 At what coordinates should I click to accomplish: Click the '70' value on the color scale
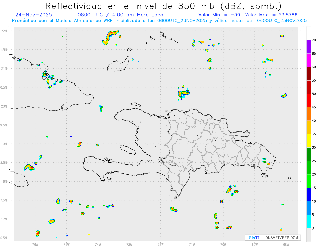314,40
